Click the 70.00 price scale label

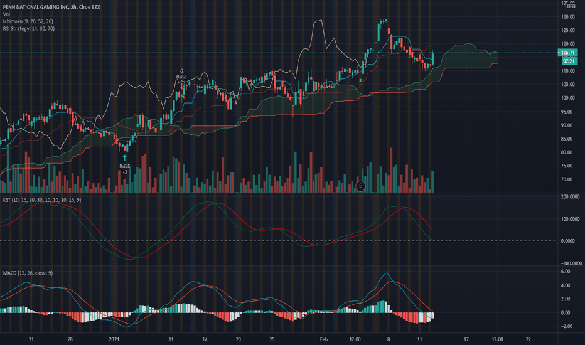(x=567, y=179)
